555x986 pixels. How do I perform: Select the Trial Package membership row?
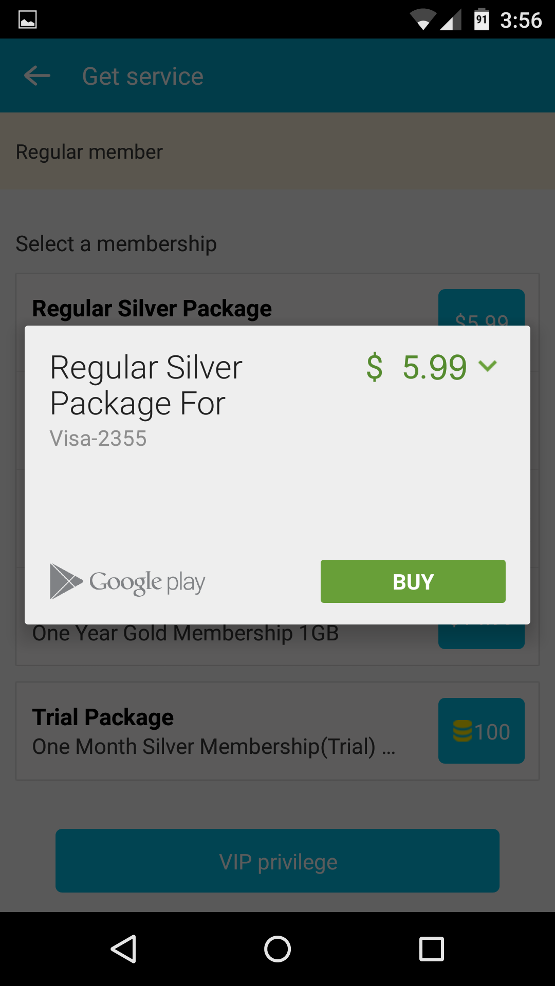(x=277, y=731)
